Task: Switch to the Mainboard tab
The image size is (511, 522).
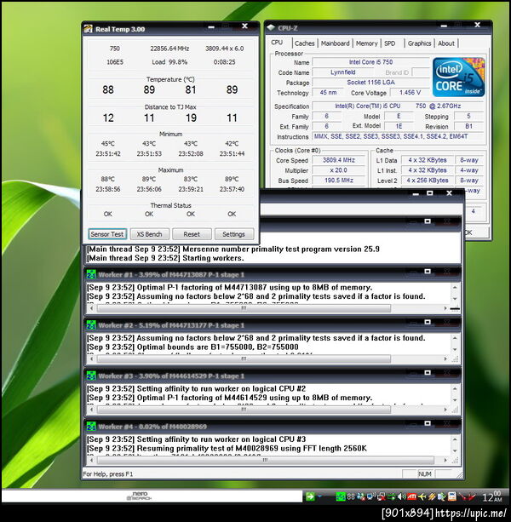Action: tap(335, 43)
